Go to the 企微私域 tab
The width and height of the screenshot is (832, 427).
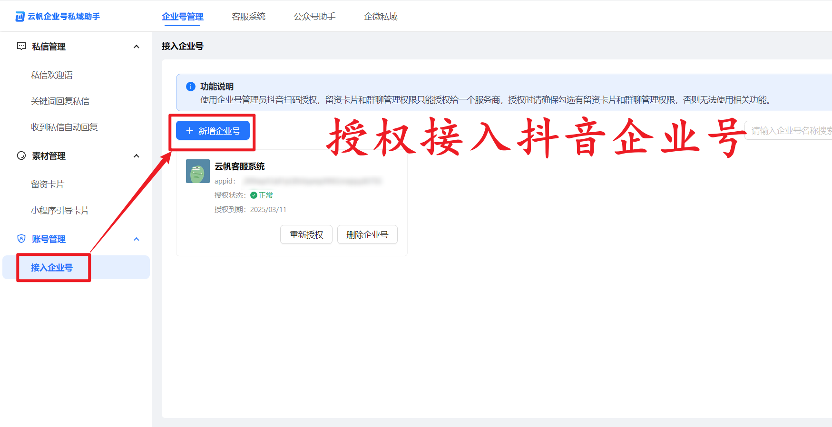tap(381, 17)
